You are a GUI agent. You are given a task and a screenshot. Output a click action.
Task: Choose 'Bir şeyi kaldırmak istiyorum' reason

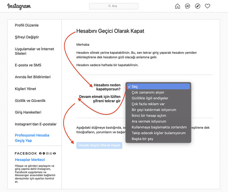tap(158, 110)
